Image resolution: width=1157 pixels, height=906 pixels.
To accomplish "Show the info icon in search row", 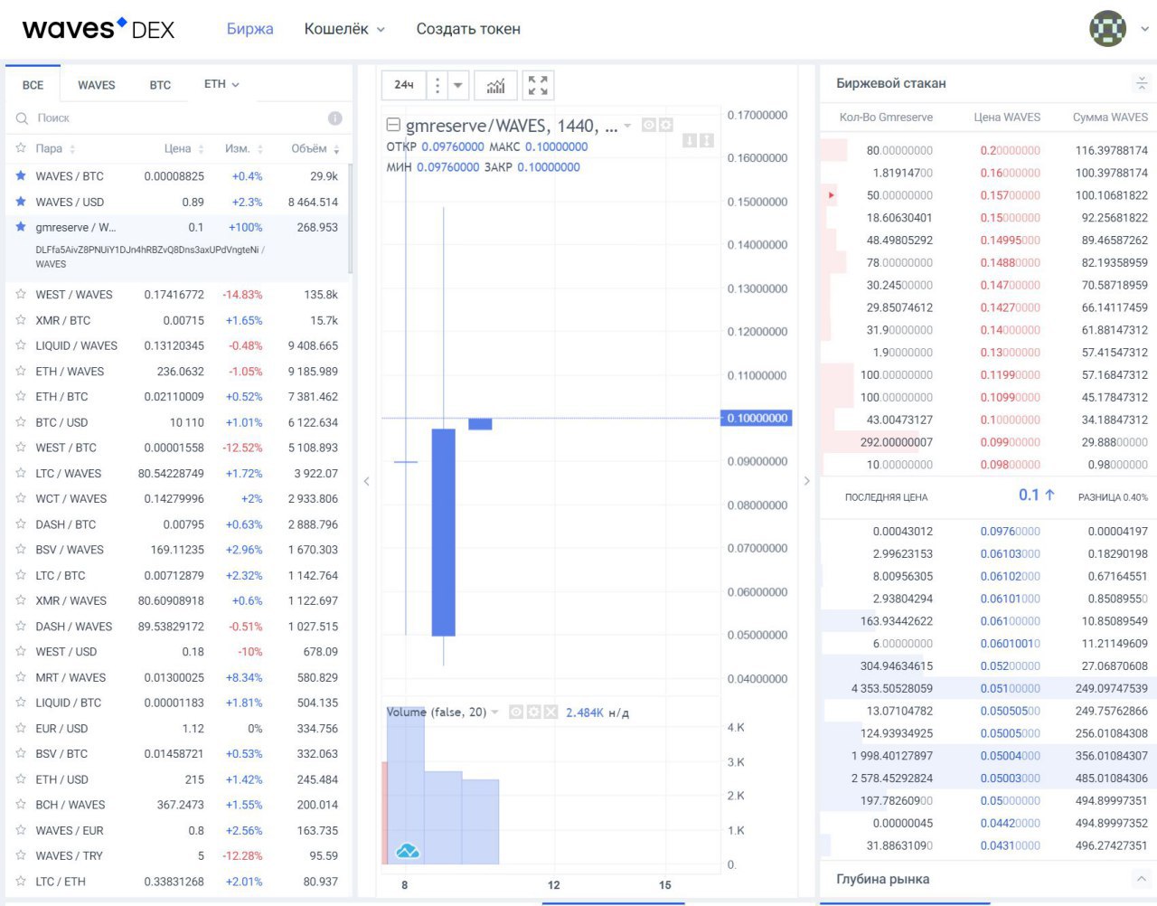I will click(x=335, y=118).
